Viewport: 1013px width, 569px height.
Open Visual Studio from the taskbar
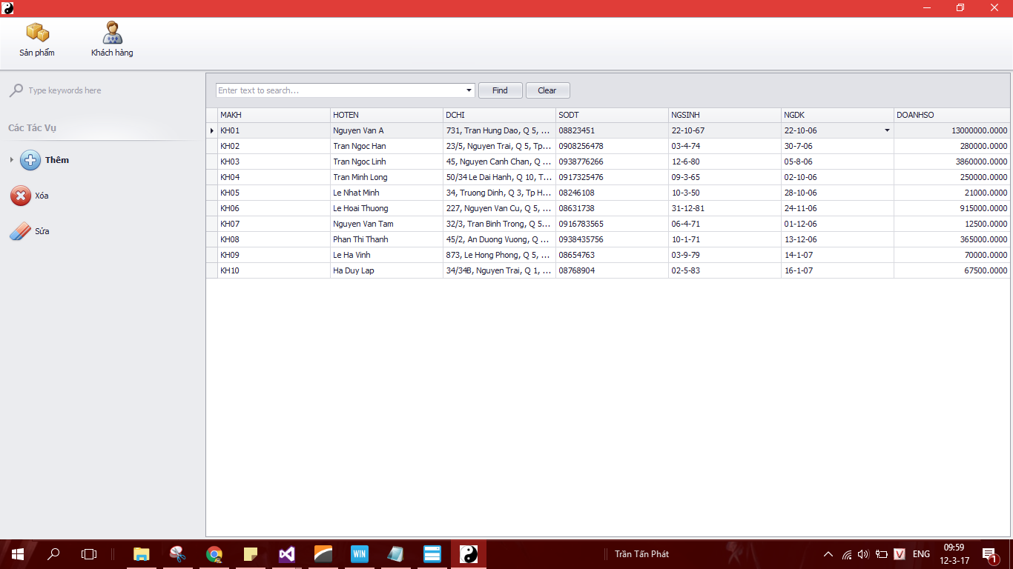[287, 554]
